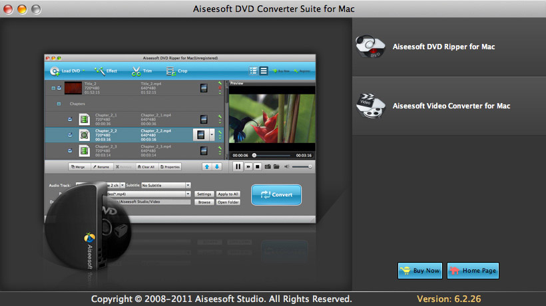The height and width of the screenshot is (306, 546).
Task: Move selected item up with blue arrow
Action: coord(206,166)
